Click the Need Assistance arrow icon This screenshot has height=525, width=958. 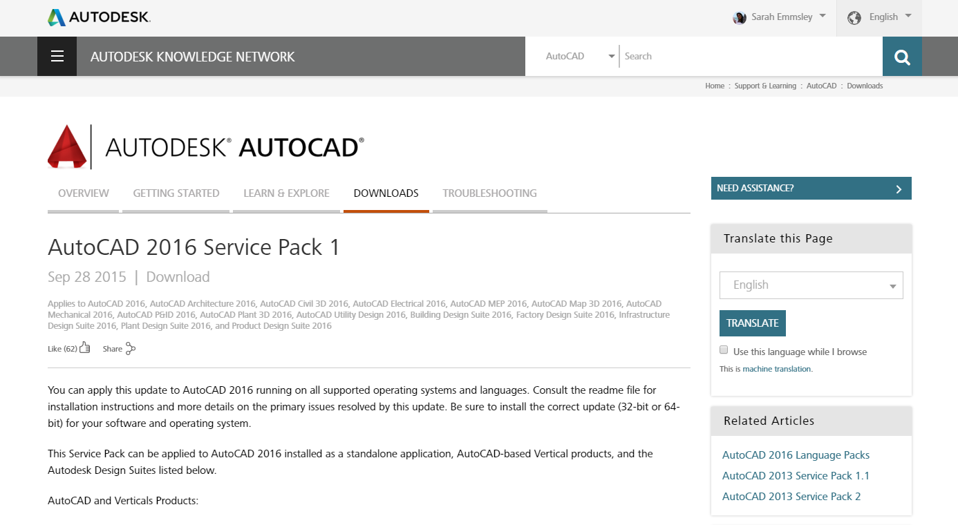click(899, 189)
